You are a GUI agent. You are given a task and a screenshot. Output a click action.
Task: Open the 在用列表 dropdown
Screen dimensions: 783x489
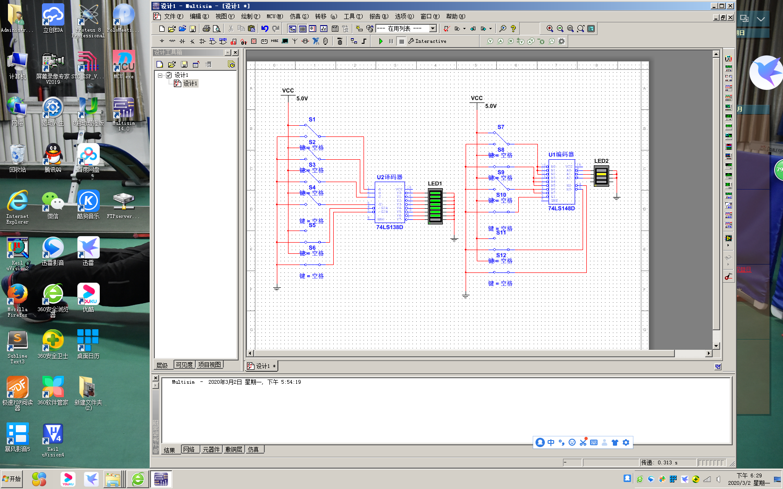tap(433, 28)
